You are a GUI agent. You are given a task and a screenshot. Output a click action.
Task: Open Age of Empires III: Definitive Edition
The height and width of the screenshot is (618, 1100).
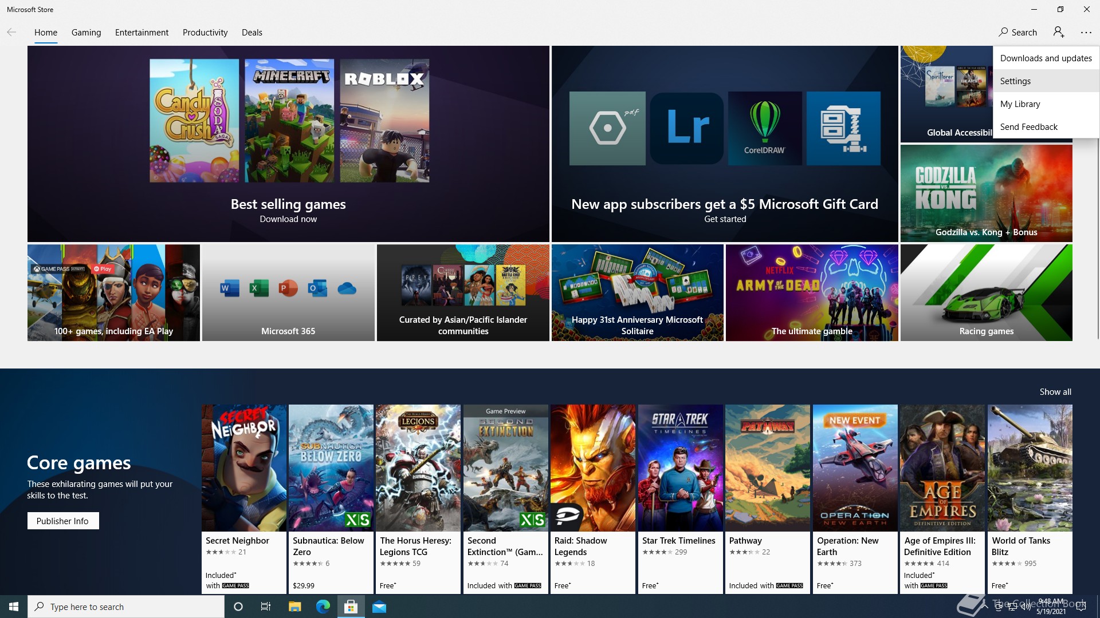(x=942, y=499)
